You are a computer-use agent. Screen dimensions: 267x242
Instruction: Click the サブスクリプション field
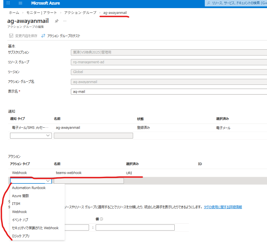tap(169, 52)
